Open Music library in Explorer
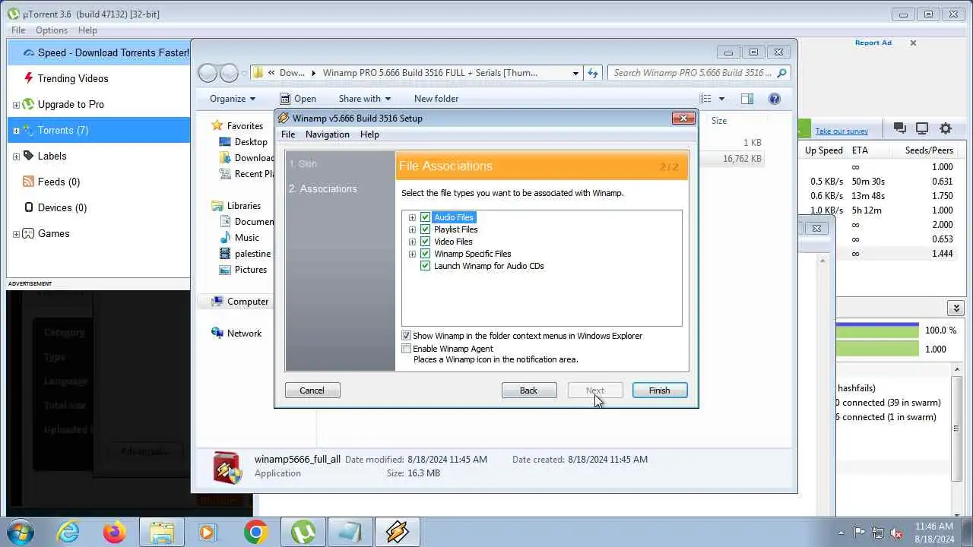 coord(239,238)
